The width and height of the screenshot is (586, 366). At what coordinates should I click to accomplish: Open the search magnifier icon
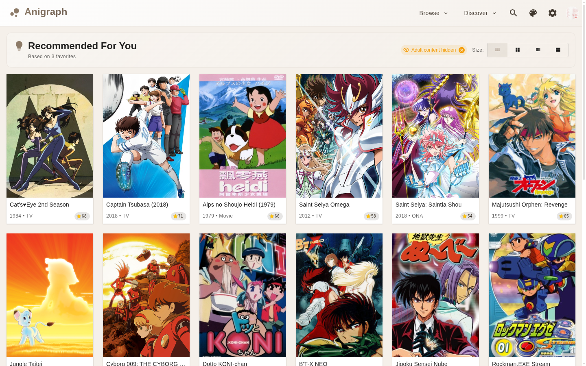[x=514, y=13]
